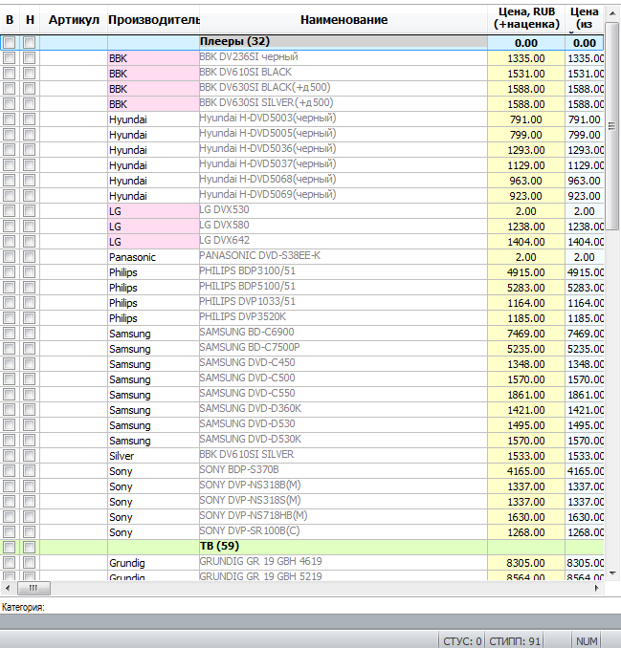Image resolution: width=621 pixels, height=648 pixels.
Task: Tick the В checkbox for BBK DV236SI черный
Action: click(10, 58)
